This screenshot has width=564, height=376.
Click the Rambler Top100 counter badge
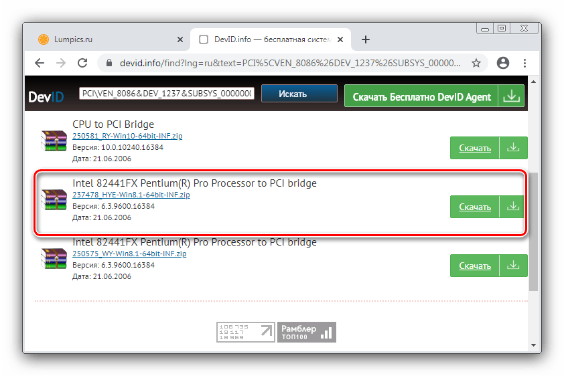tap(307, 332)
